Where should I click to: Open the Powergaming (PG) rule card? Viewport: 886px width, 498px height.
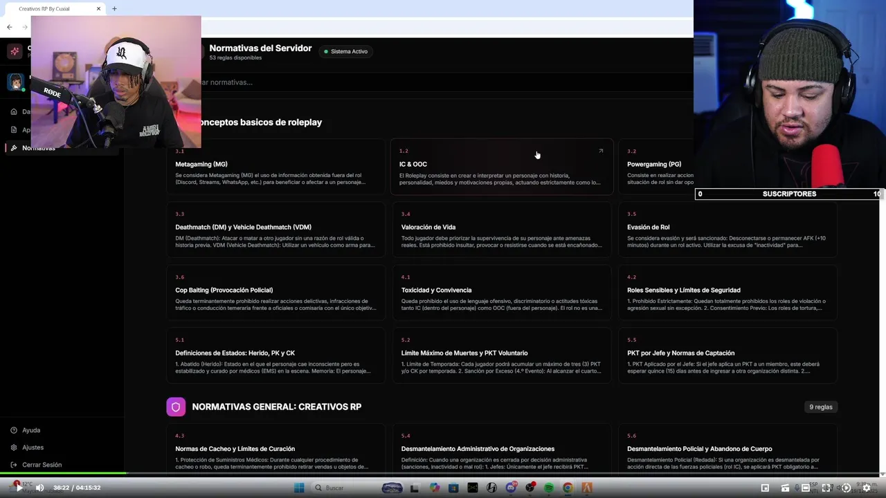(x=656, y=167)
